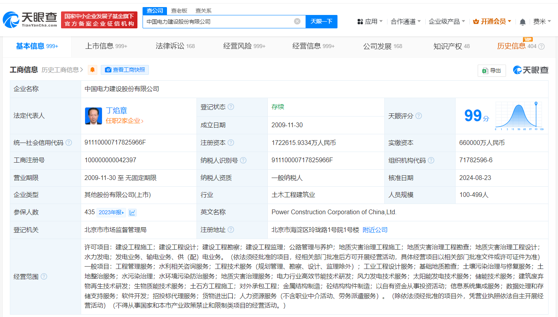558x317 pixels.
Task: Click the orange bell beside 历史工商信息
Action: 93,70
